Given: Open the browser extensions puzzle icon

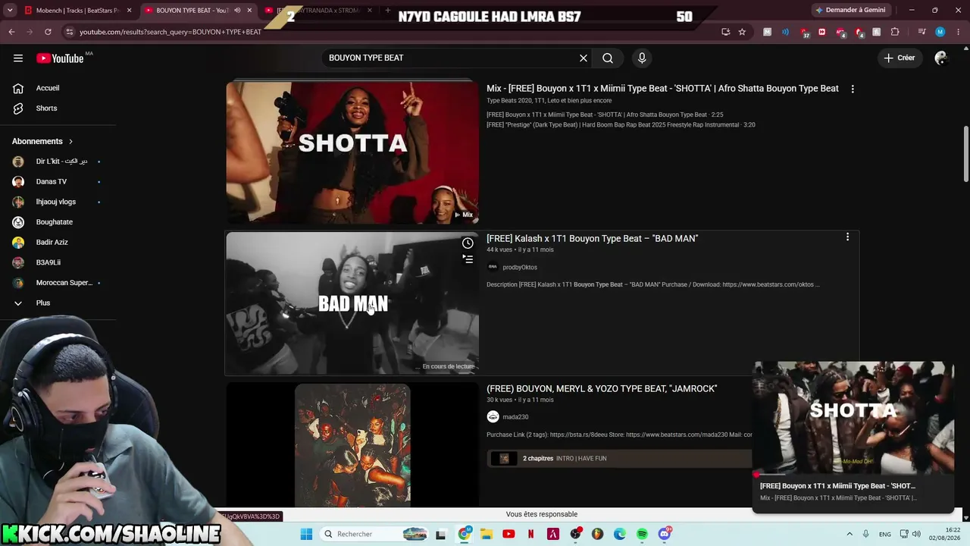Looking at the screenshot, I should (895, 32).
